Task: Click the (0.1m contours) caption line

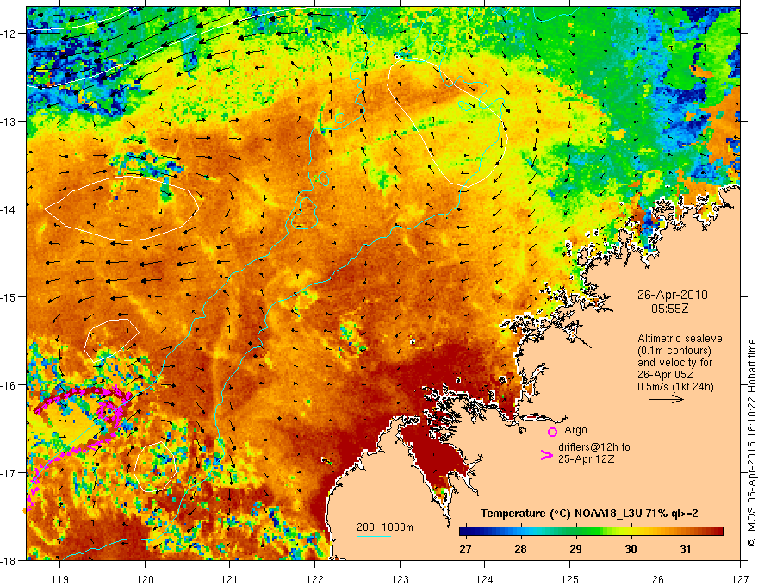Action: coord(674,351)
